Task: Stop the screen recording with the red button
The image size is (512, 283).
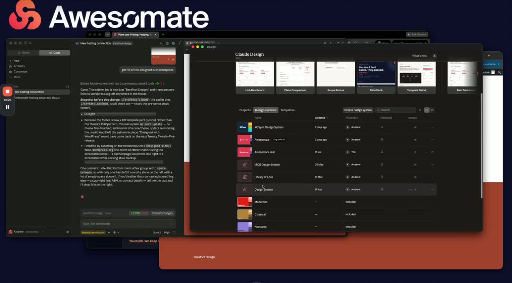Action: pyautogui.click(x=7, y=92)
